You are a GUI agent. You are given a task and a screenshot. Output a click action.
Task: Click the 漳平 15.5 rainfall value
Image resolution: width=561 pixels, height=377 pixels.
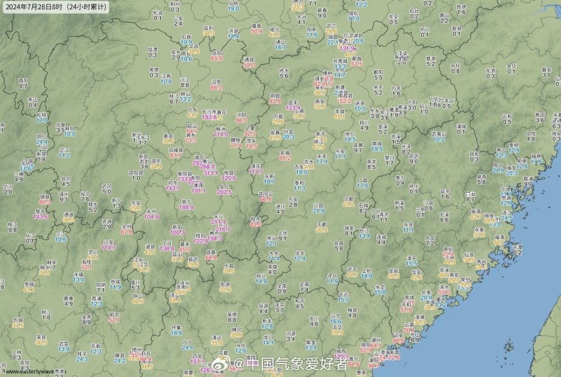(411, 261)
